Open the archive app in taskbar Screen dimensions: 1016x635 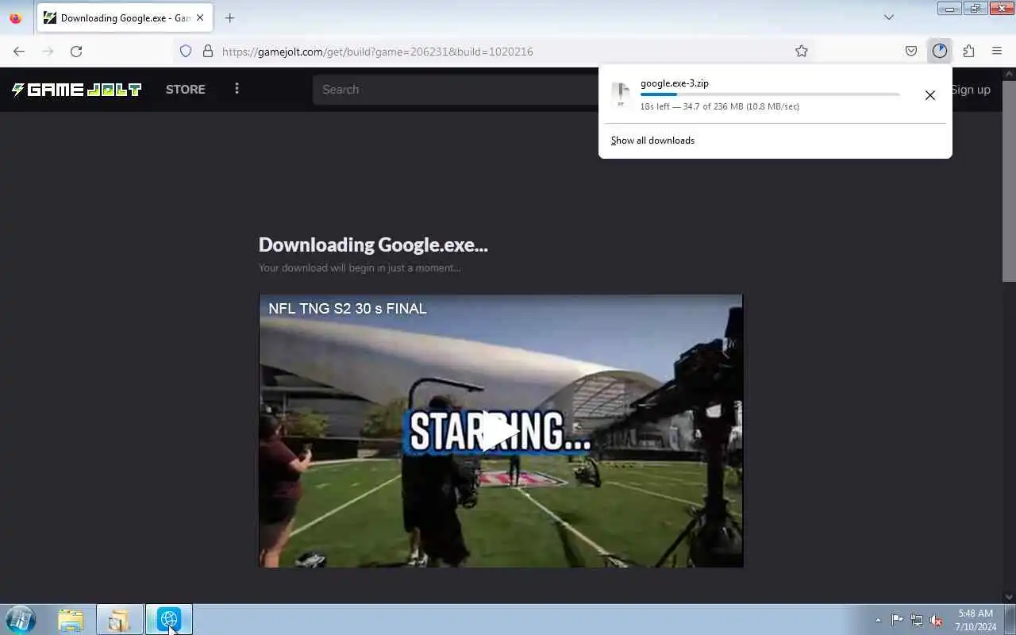tap(120, 620)
